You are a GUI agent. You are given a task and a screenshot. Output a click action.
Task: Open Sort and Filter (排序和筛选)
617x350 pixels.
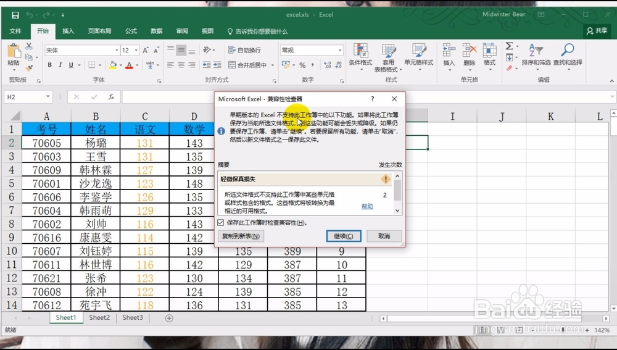point(536,57)
